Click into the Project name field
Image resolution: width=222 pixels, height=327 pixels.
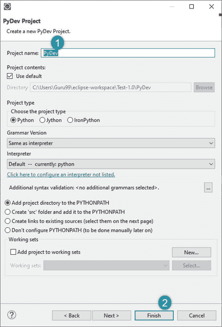(x=128, y=53)
